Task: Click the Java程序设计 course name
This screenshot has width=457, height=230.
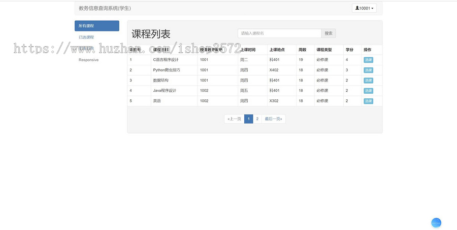Action: coord(165,91)
